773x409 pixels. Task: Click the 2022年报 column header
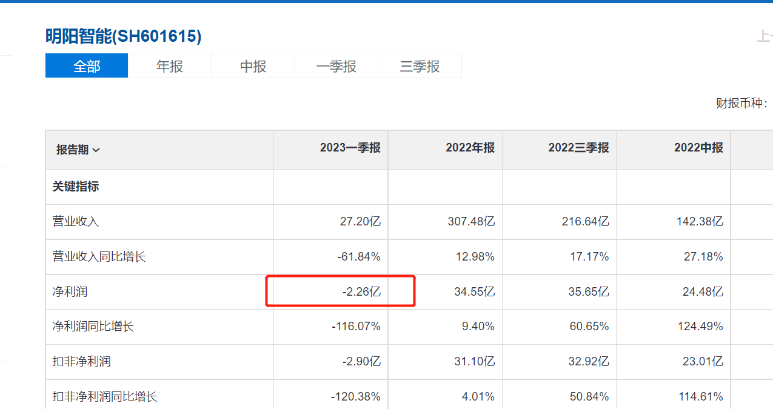pos(470,147)
